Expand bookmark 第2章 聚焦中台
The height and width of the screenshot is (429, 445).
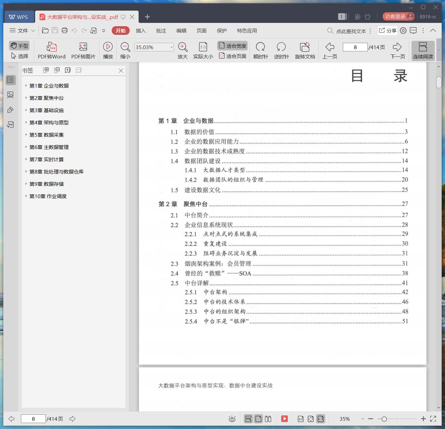click(x=26, y=98)
